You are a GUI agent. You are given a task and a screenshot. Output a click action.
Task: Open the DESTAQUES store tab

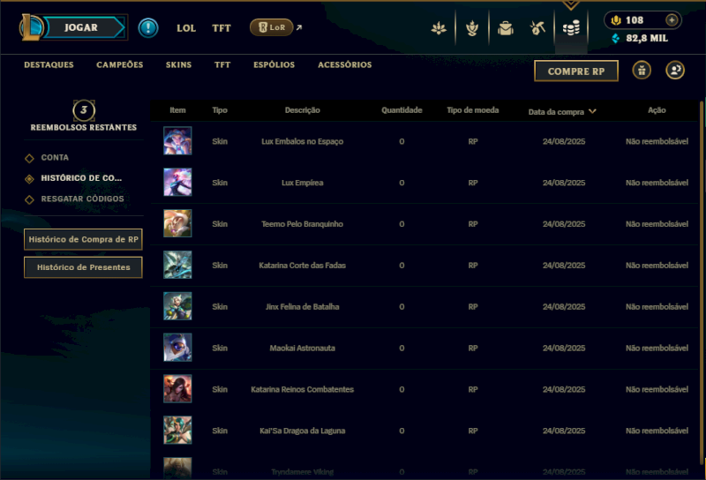49,64
